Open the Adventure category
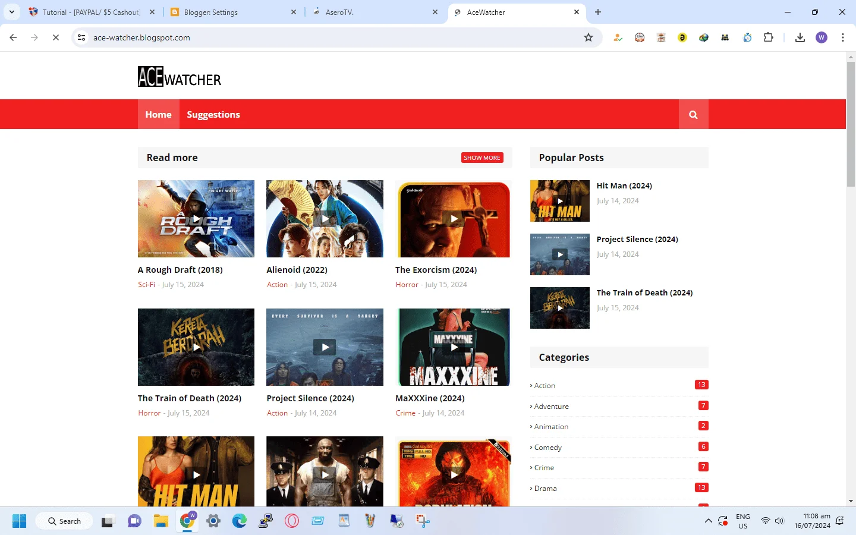The width and height of the screenshot is (856, 535). (551, 407)
